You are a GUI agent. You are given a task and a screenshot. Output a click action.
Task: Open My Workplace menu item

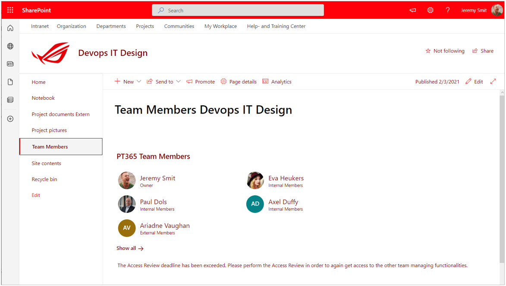(220, 26)
